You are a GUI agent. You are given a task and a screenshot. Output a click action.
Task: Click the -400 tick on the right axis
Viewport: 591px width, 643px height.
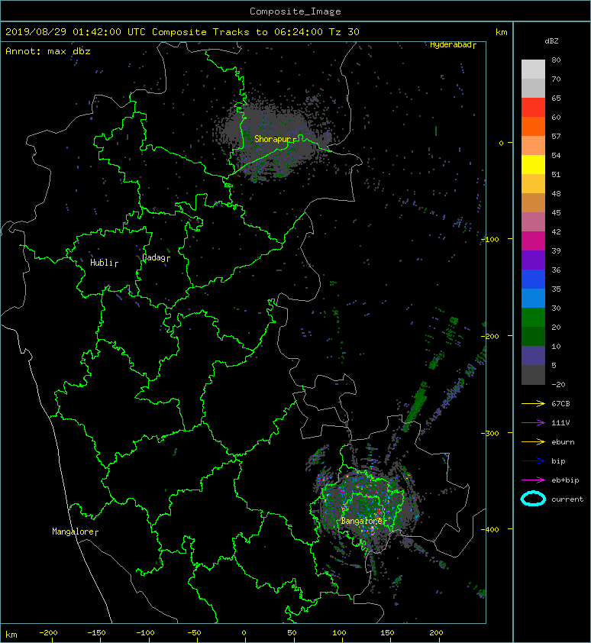[490, 529]
